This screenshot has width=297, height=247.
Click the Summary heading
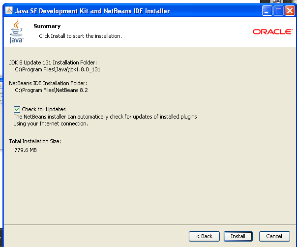tap(47, 26)
